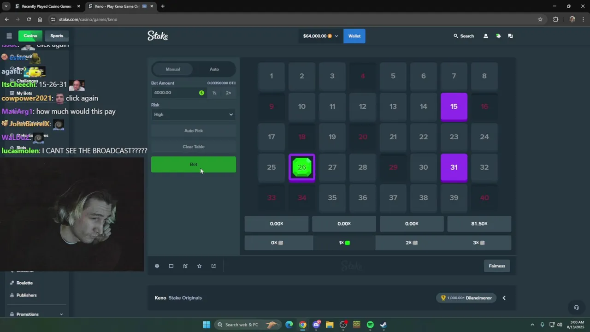Select keno number 7
This screenshot has height=332, width=590.
point(454,76)
